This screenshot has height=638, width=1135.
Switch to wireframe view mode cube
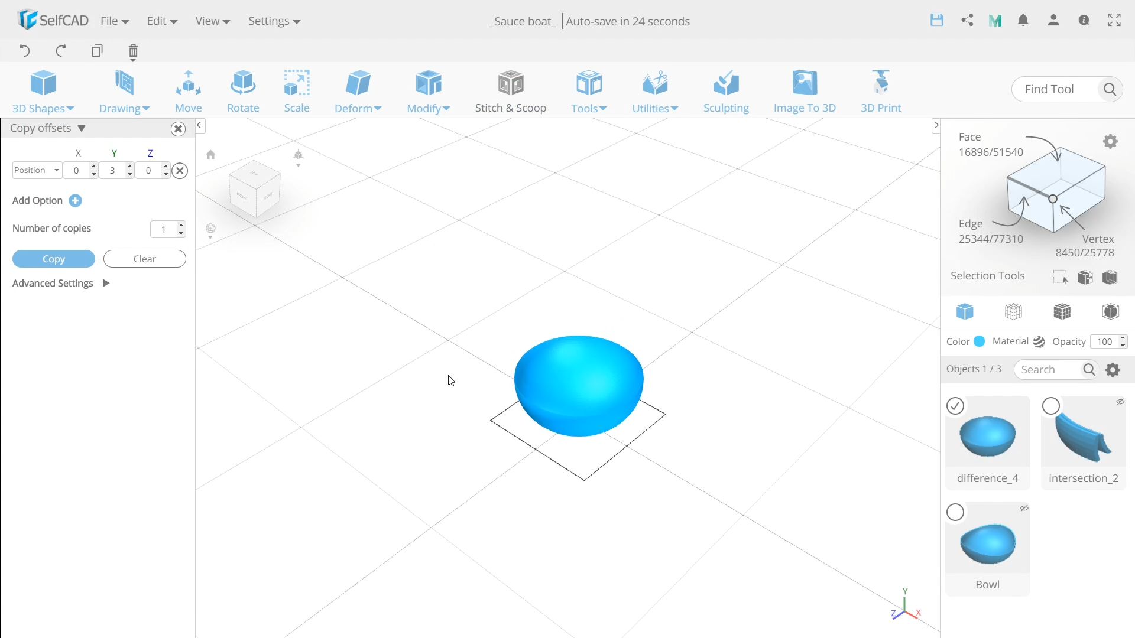click(x=1013, y=311)
